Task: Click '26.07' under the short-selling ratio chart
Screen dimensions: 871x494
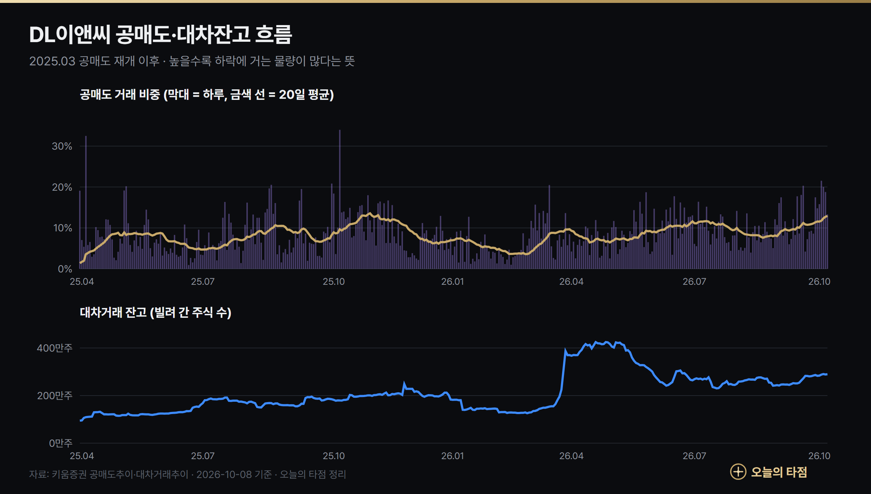Action: [x=695, y=282]
